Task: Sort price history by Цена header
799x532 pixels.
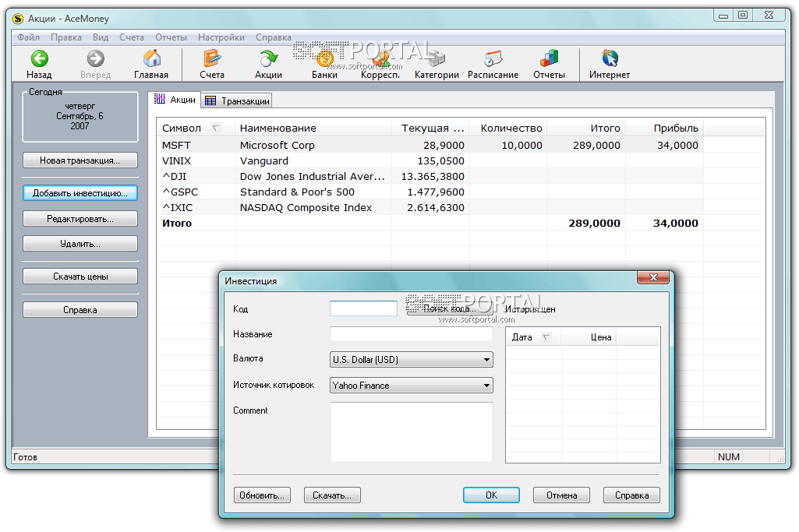Action: click(589, 337)
